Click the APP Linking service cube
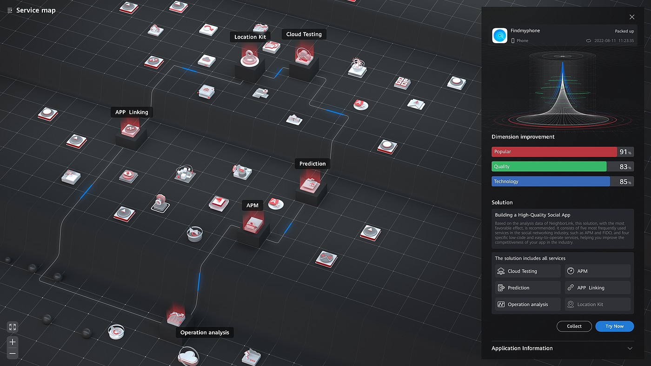Viewport: 651px width, 366px height. tap(131, 129)
